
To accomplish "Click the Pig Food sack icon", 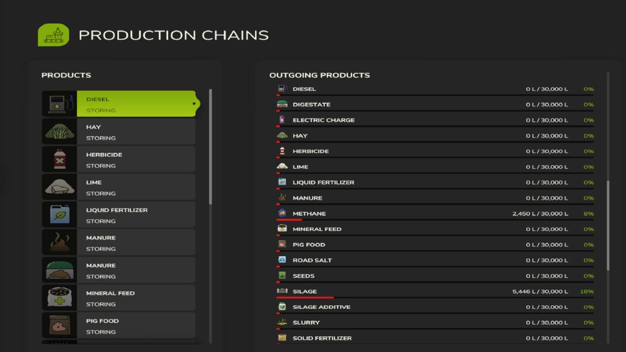I will (x=59, y=325).
